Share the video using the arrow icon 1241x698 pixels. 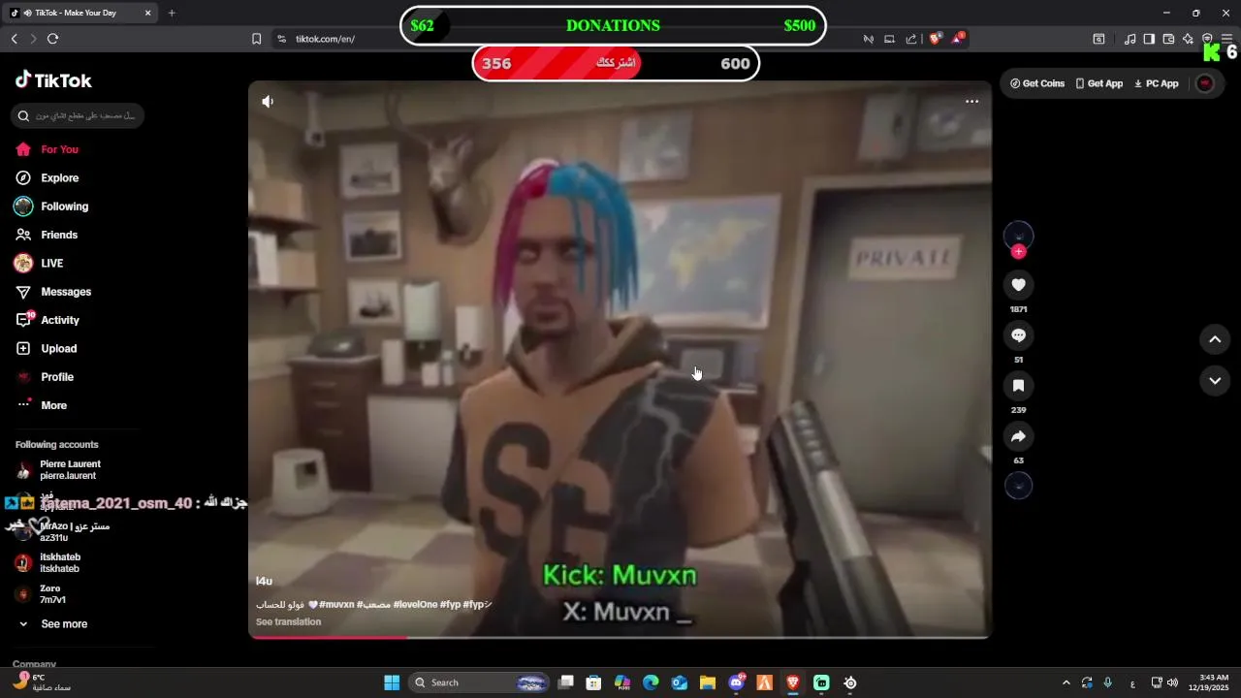[x=1018, y=435]
